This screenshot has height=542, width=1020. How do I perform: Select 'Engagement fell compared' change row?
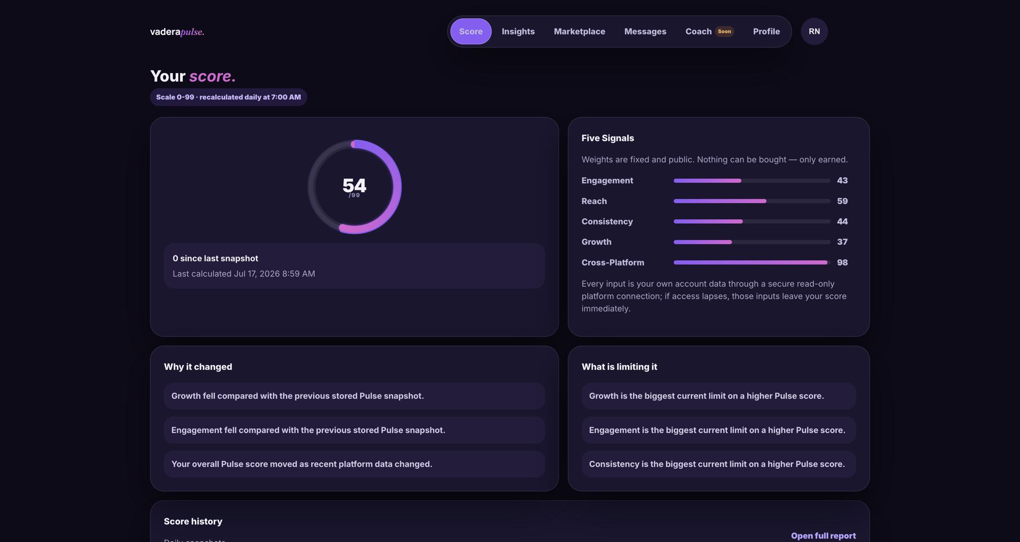[x=354, y=430]
